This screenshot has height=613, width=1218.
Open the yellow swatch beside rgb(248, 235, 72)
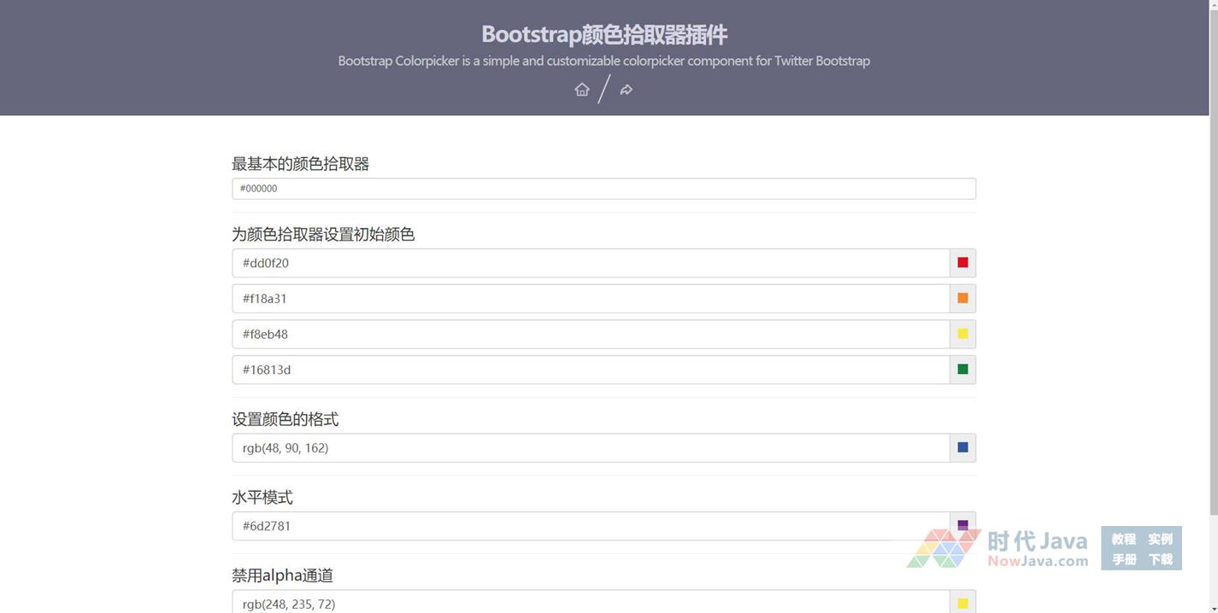[x=962, y=603]
